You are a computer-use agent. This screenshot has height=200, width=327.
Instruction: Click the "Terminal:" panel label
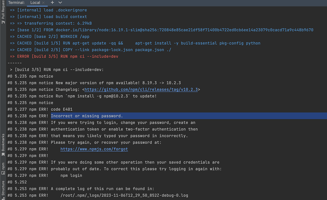[16, 3]
